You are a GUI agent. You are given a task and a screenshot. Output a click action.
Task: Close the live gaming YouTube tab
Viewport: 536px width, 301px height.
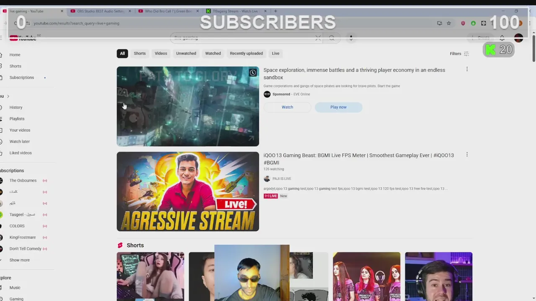pos(62,11)
